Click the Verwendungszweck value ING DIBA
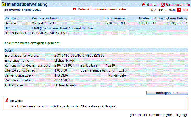191x120 pixels. [x=61, y=75]
